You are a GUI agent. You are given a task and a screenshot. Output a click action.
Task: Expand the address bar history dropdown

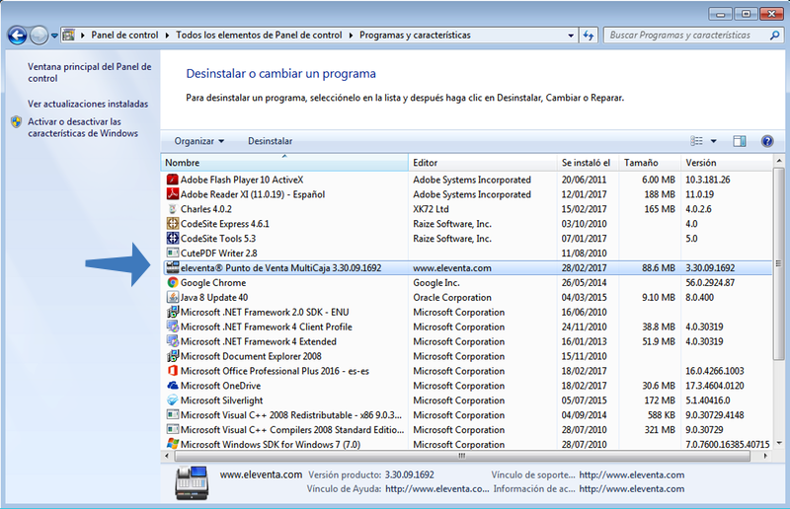click(x=571, y=36)
